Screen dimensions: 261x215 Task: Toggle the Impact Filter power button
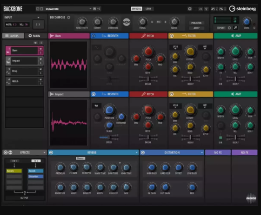point(172,94)
